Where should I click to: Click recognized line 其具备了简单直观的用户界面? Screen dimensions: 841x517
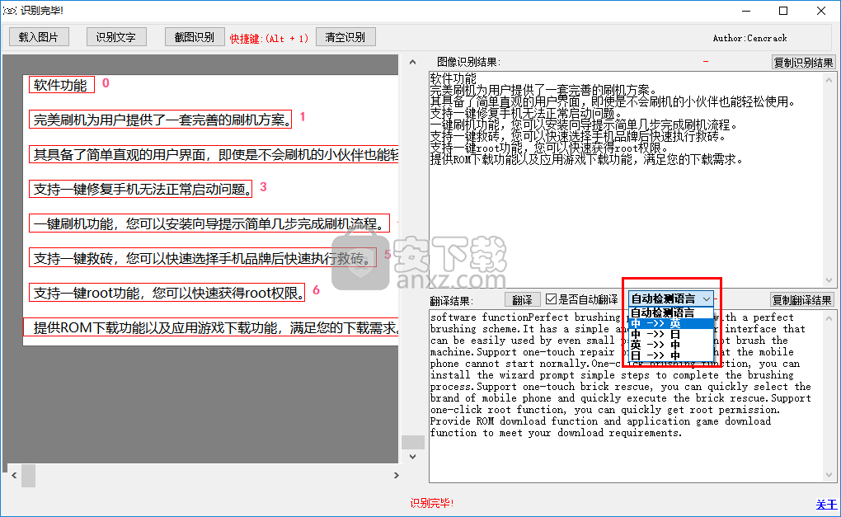coord(214,154)
